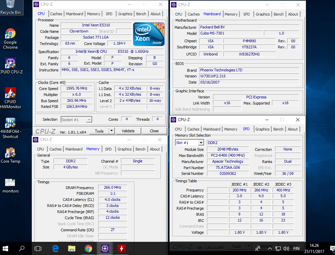Switch to Chrome in the taskbar
The height and width of the screenshot is (255, 335).
[x=88, y=248]
